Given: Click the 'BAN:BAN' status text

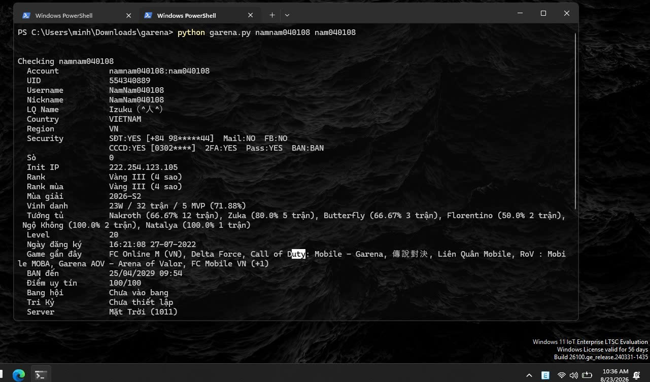Looking at the screenshot, I should (308, 148).
